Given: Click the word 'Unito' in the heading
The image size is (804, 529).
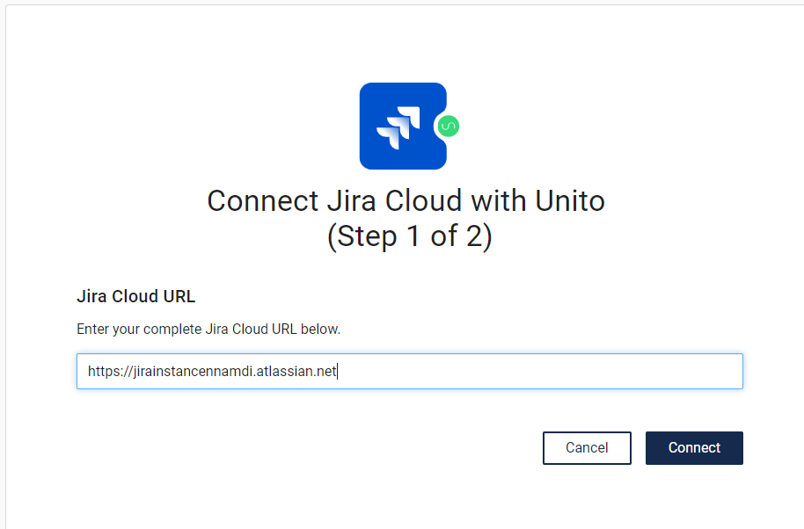Looking at the screenshot, I should tap(570, 200).
